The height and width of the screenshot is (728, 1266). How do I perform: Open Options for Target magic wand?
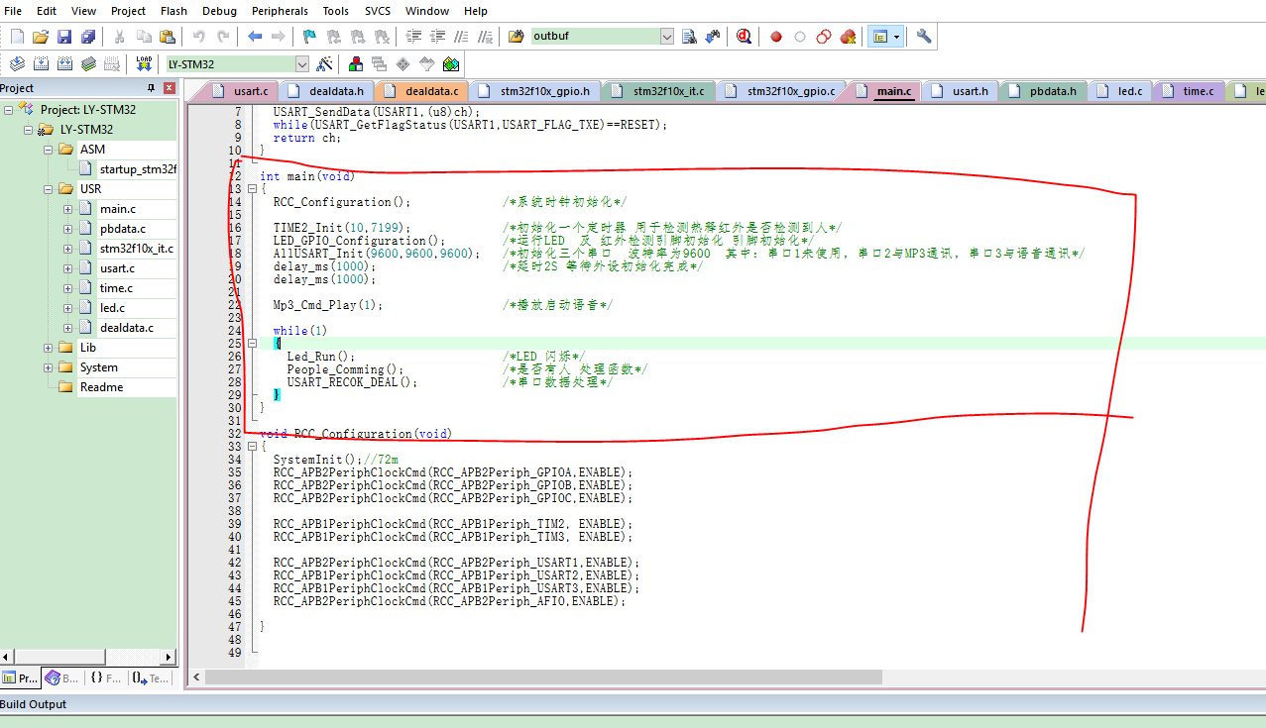click(x=324, y=64)
